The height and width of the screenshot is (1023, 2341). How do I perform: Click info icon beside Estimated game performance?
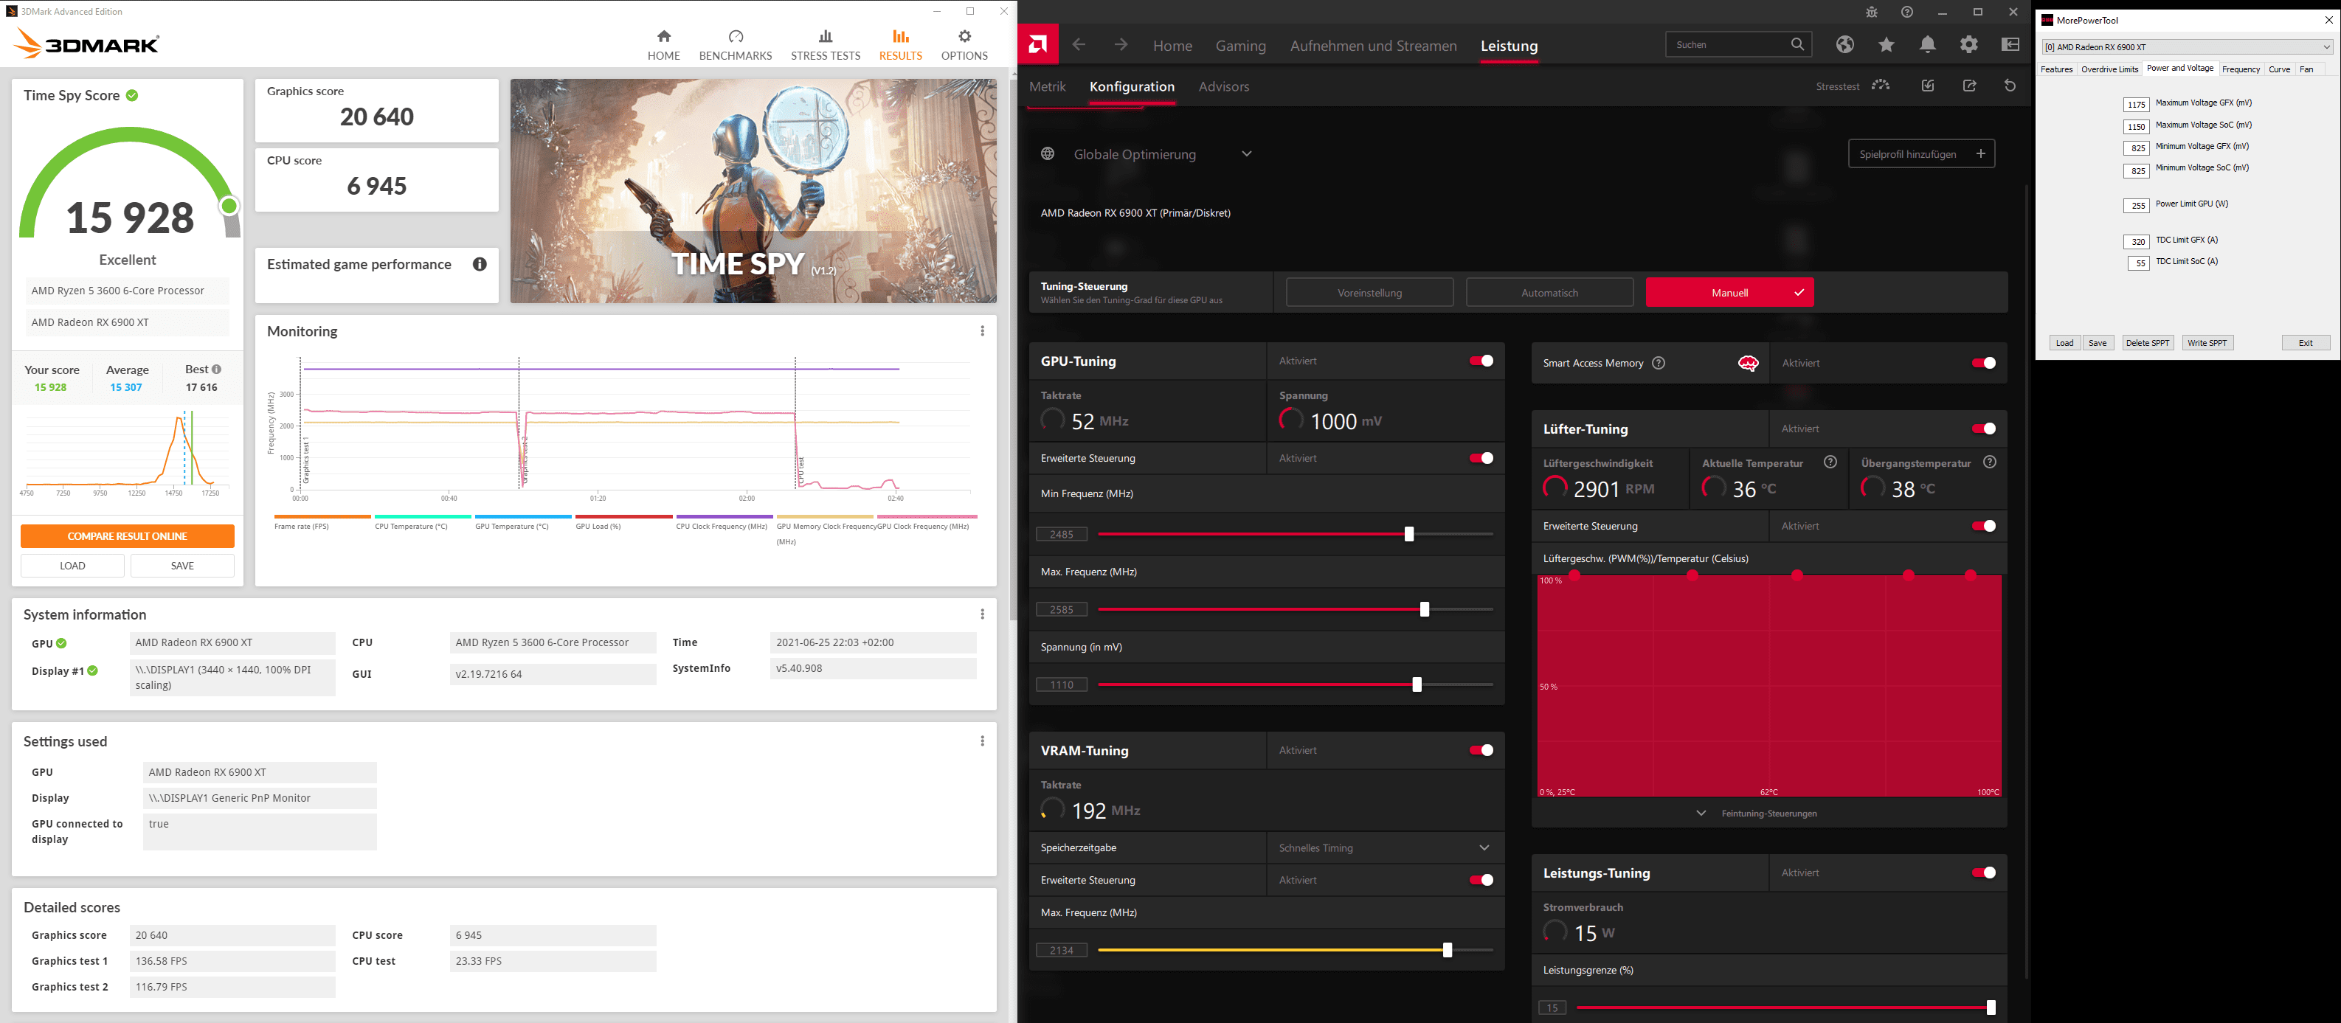(x=480, y=264)
